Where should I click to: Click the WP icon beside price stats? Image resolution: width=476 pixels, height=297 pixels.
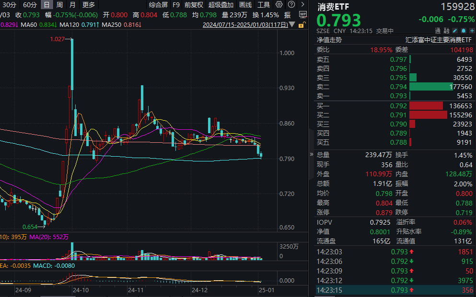tap(302, 15)
